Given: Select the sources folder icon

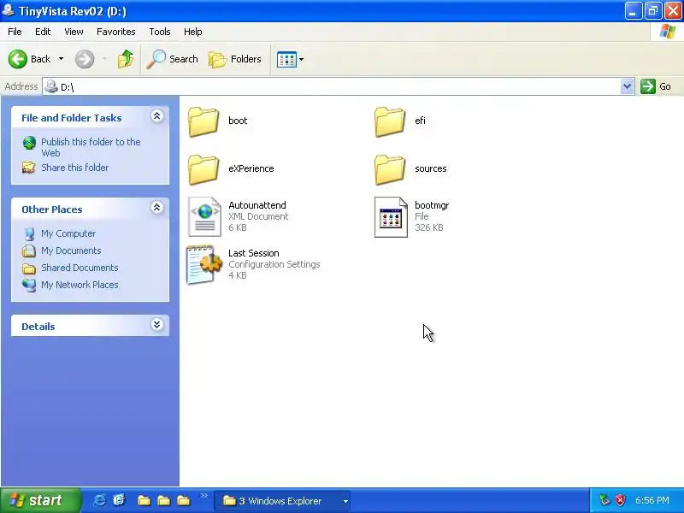Looking at the screenshot, I should pos(390,169).
